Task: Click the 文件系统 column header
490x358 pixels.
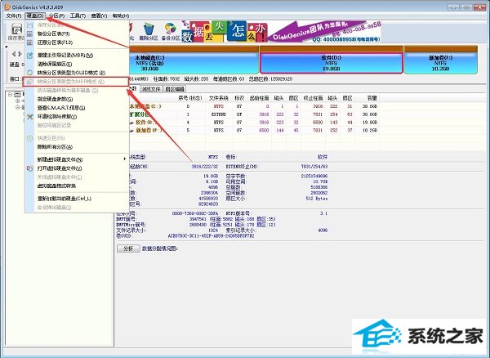Action: [x=219, y=98]
